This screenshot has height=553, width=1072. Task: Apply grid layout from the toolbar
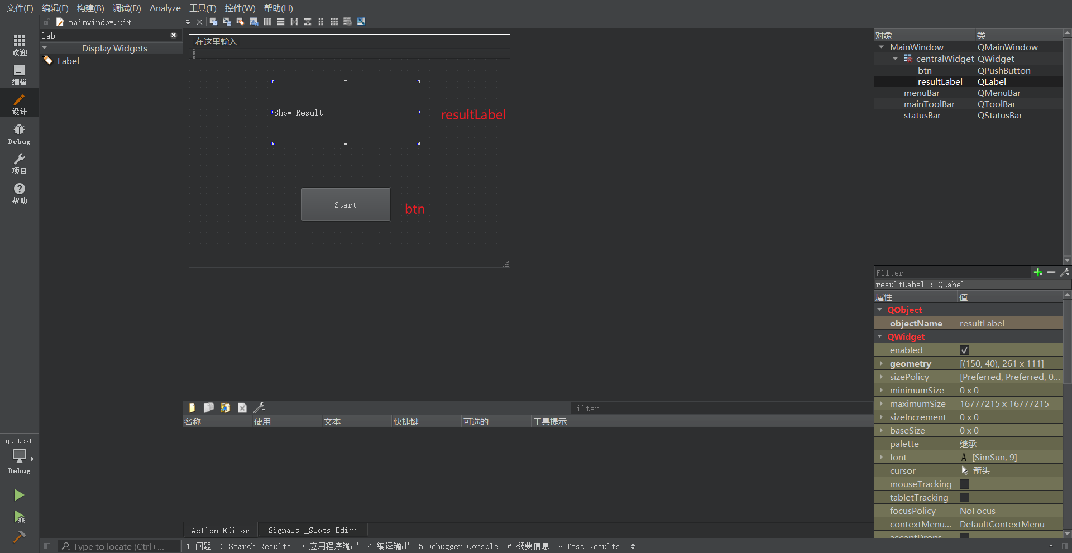pyautogui.click(x=334, y=22)
